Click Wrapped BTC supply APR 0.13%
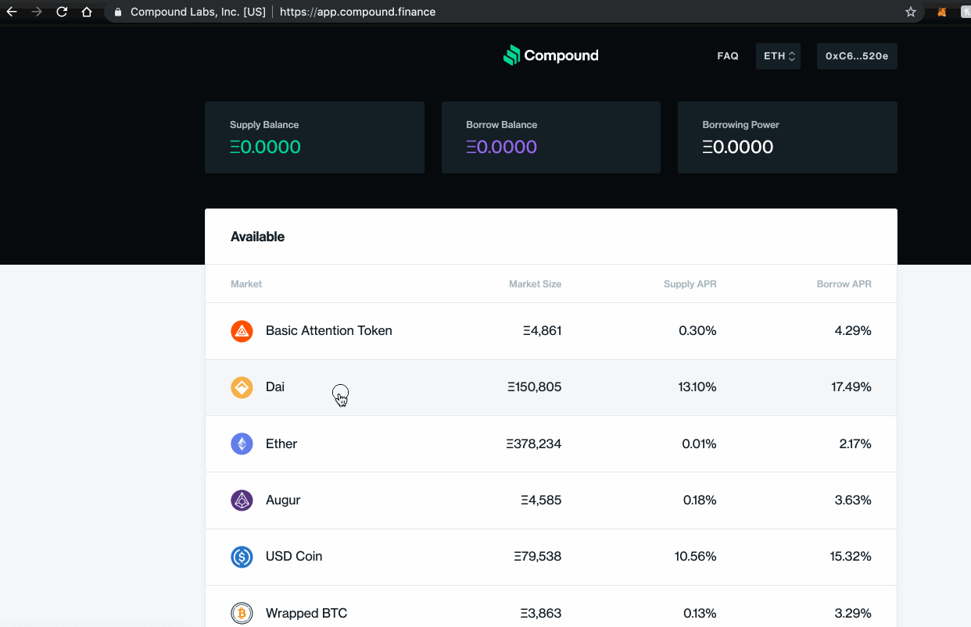 [x=700, y=614]
